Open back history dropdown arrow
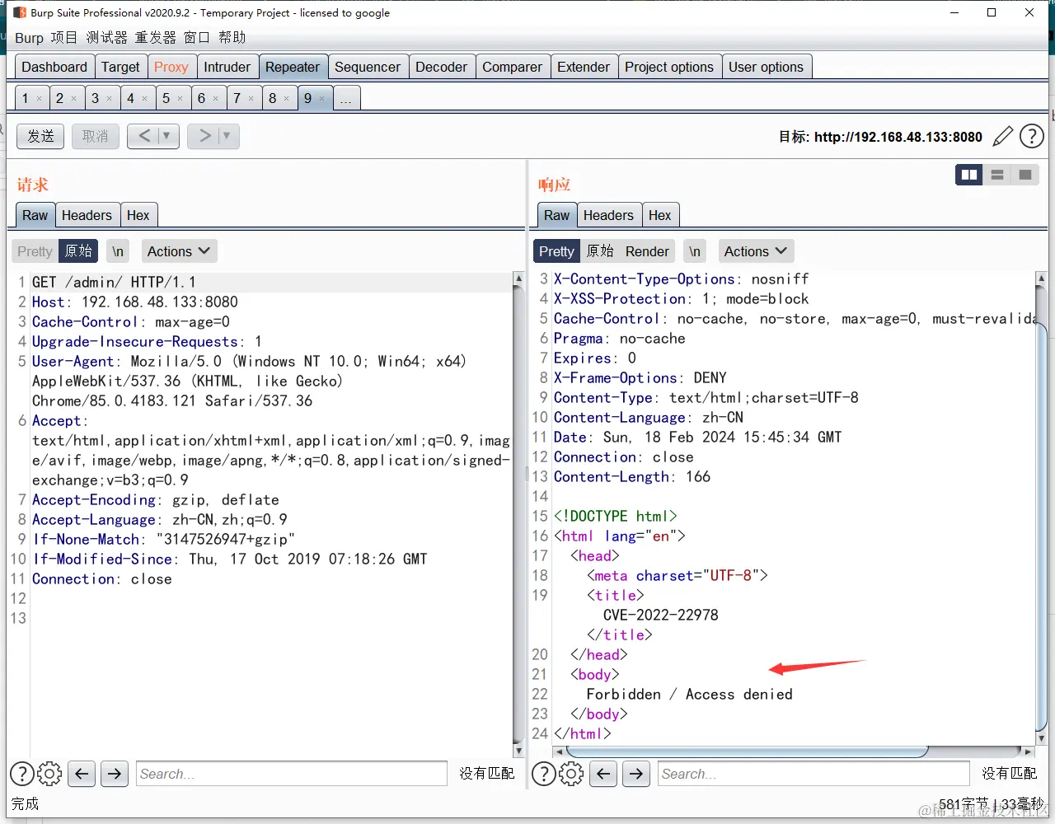Screen dimensions: 1055x824 [x=166, y=136]
